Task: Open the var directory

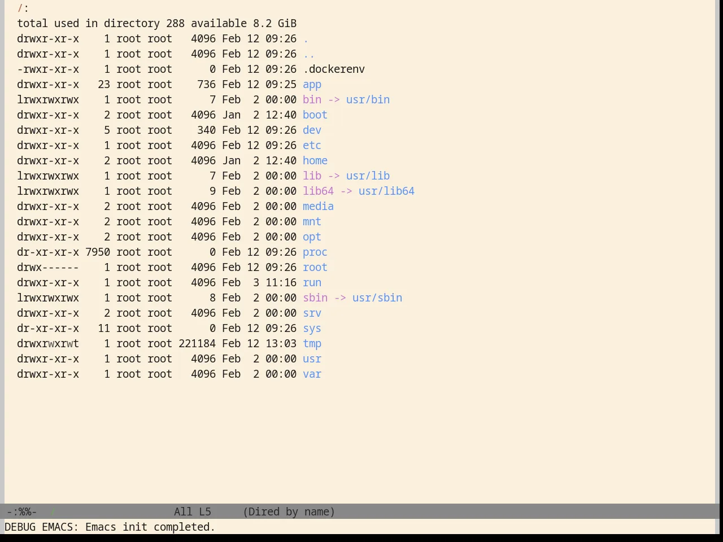Action: (312, 374)
